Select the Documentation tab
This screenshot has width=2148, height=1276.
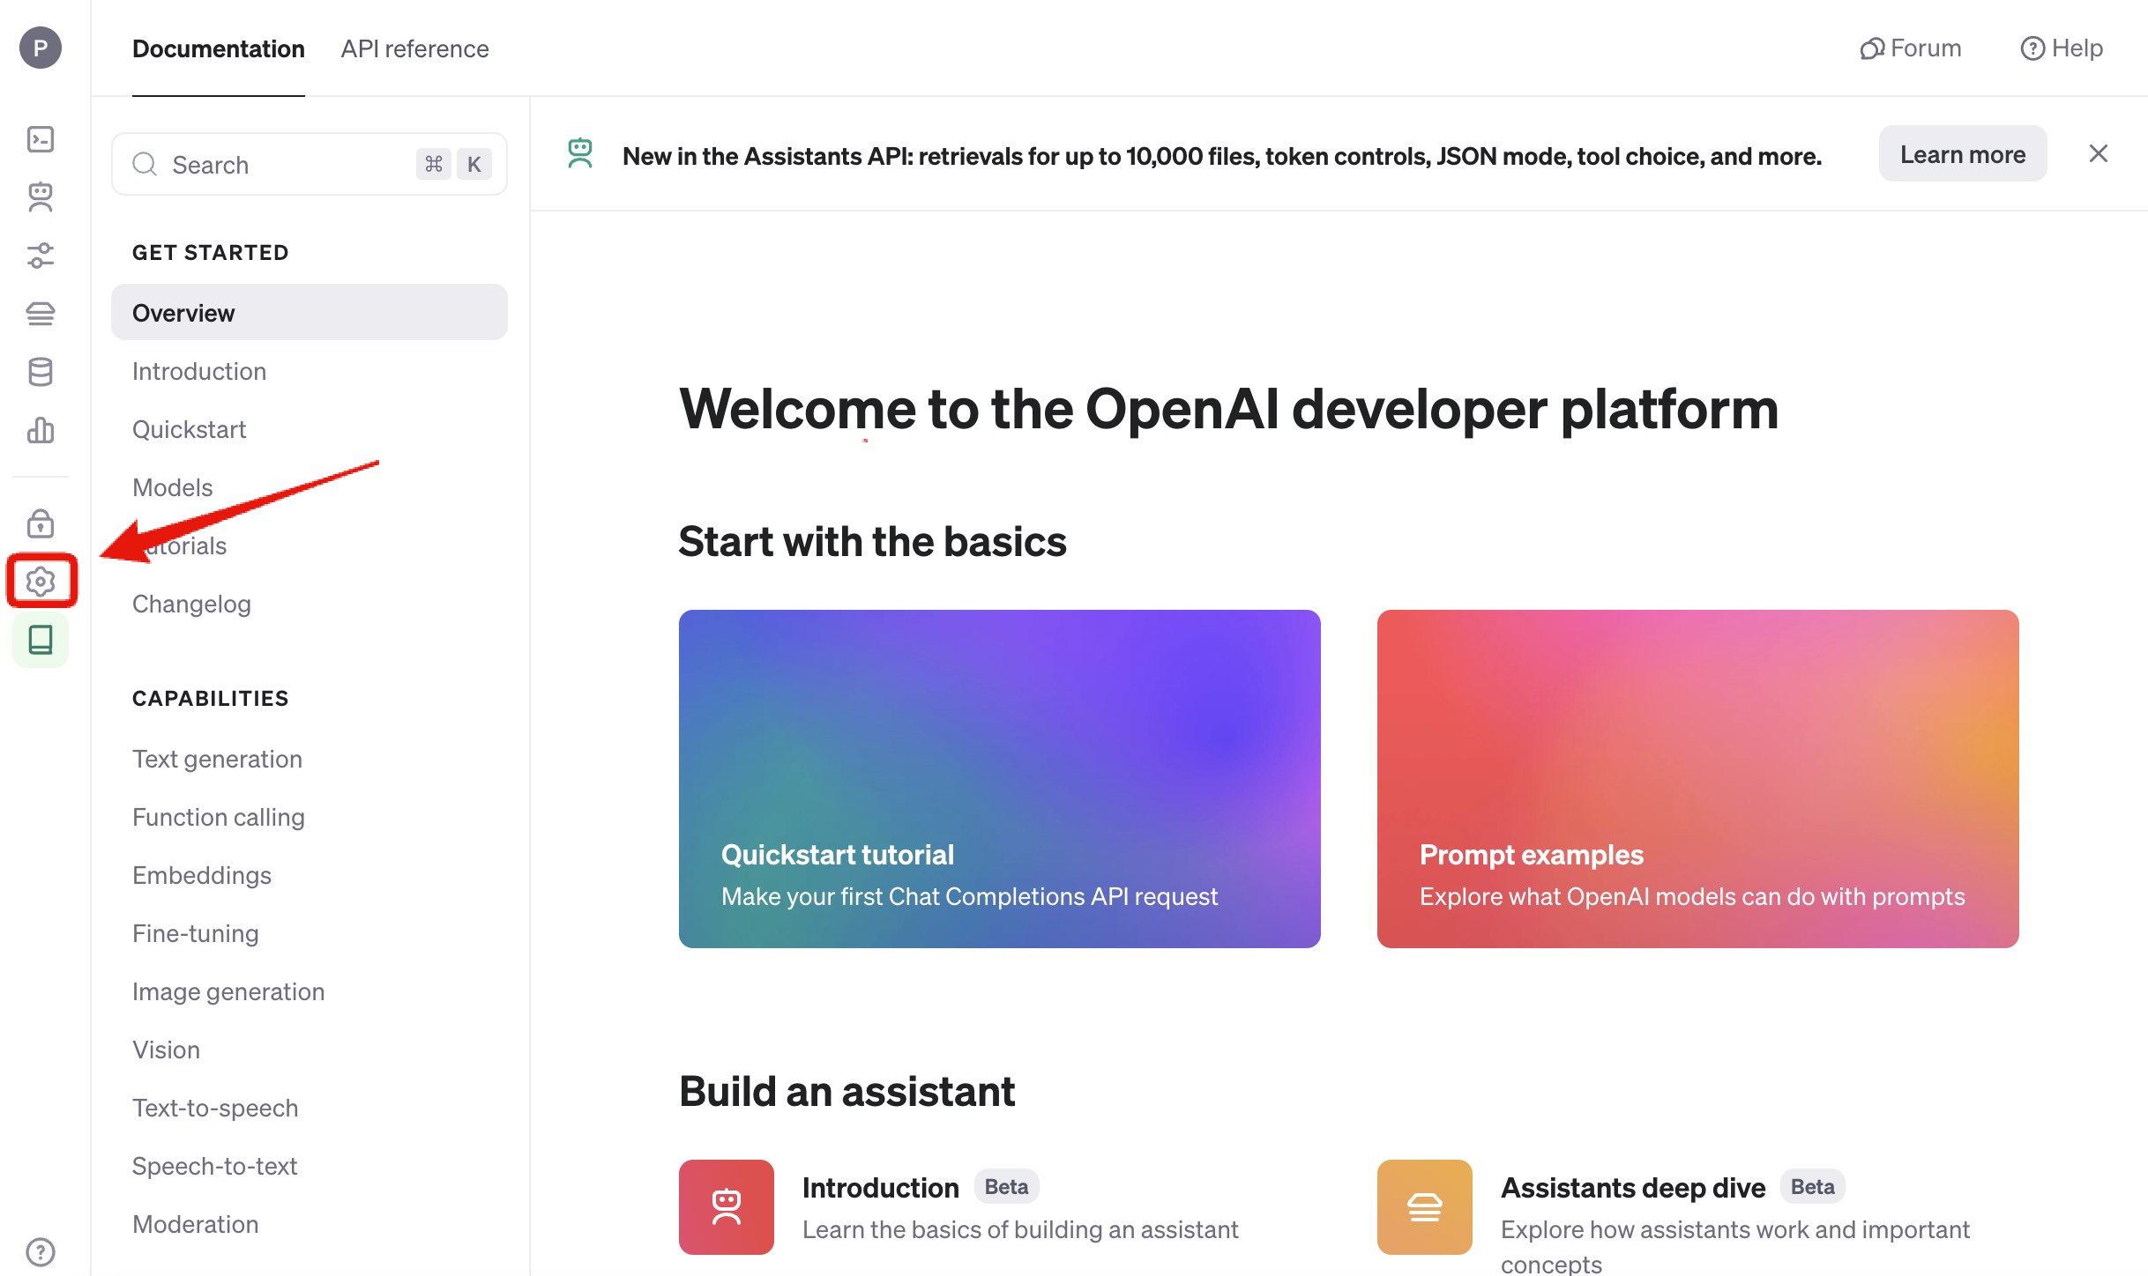click(x=218, y=48)
